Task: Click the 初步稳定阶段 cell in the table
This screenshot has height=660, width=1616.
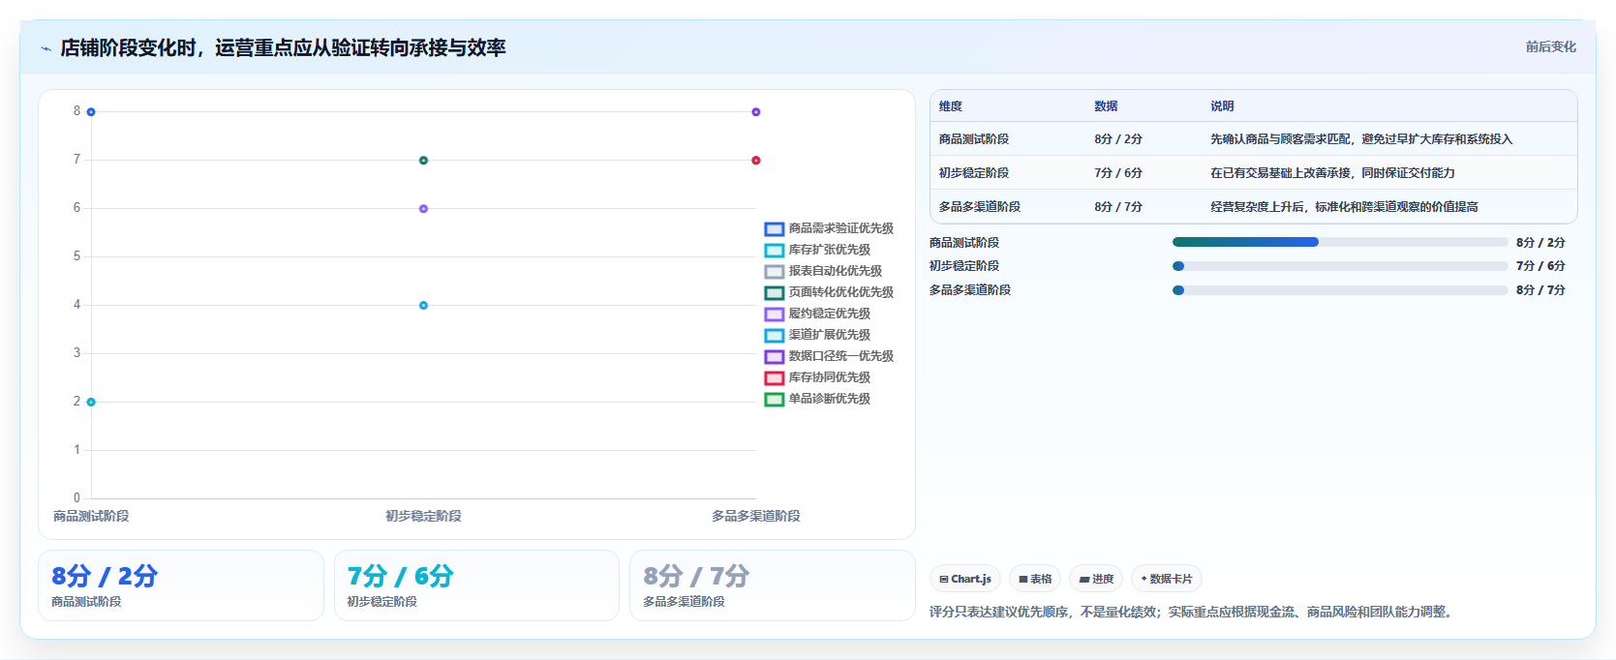Action: (x=973, y=173)
